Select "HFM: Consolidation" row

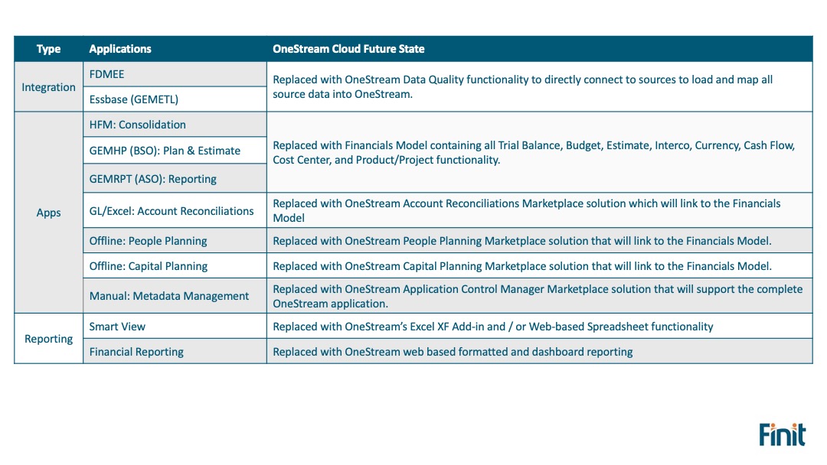(175, 125)
